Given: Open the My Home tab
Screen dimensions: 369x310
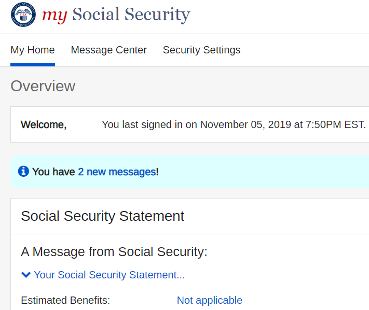Looking at the screenshot, I should [x=33, y=50].
